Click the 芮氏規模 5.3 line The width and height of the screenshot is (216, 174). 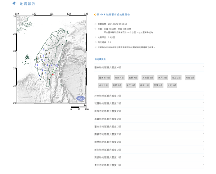104,42
